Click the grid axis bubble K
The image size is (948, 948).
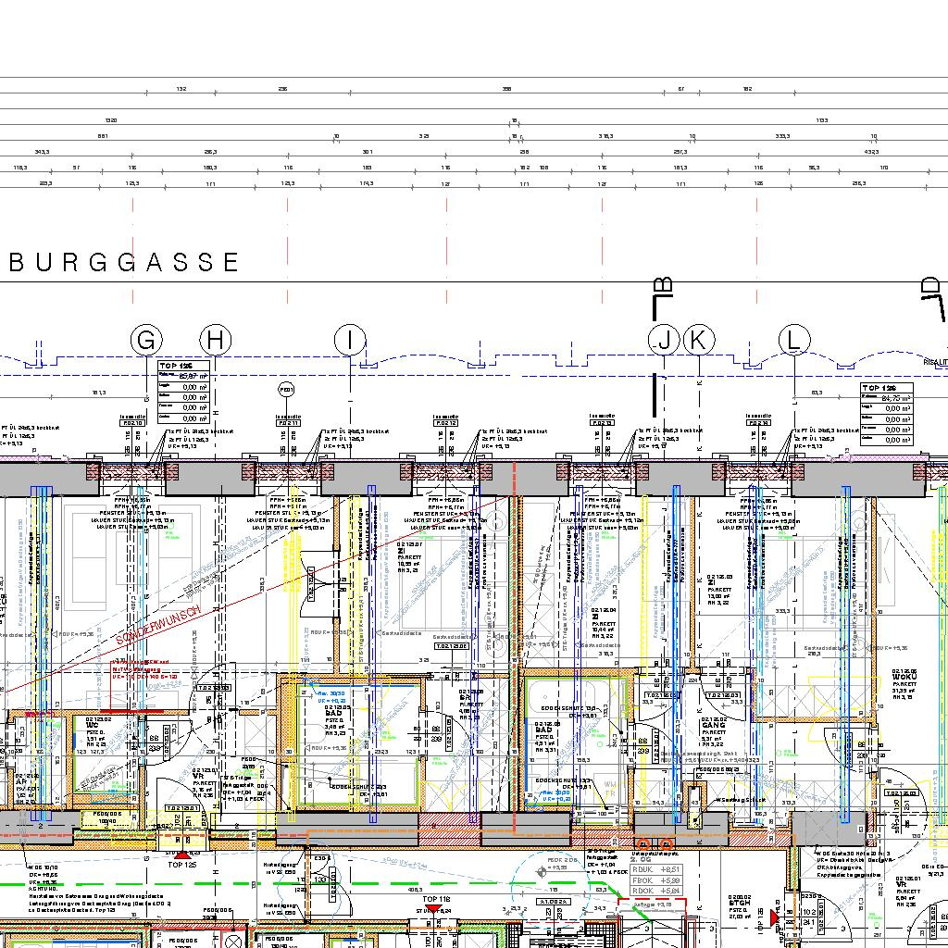point(699,341)
